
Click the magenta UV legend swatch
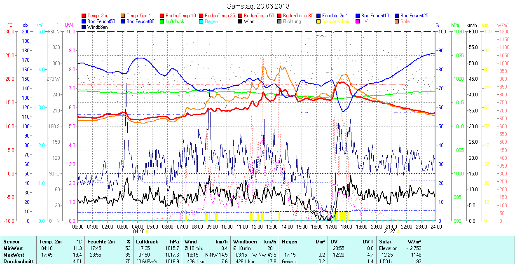tap(358, 21)
